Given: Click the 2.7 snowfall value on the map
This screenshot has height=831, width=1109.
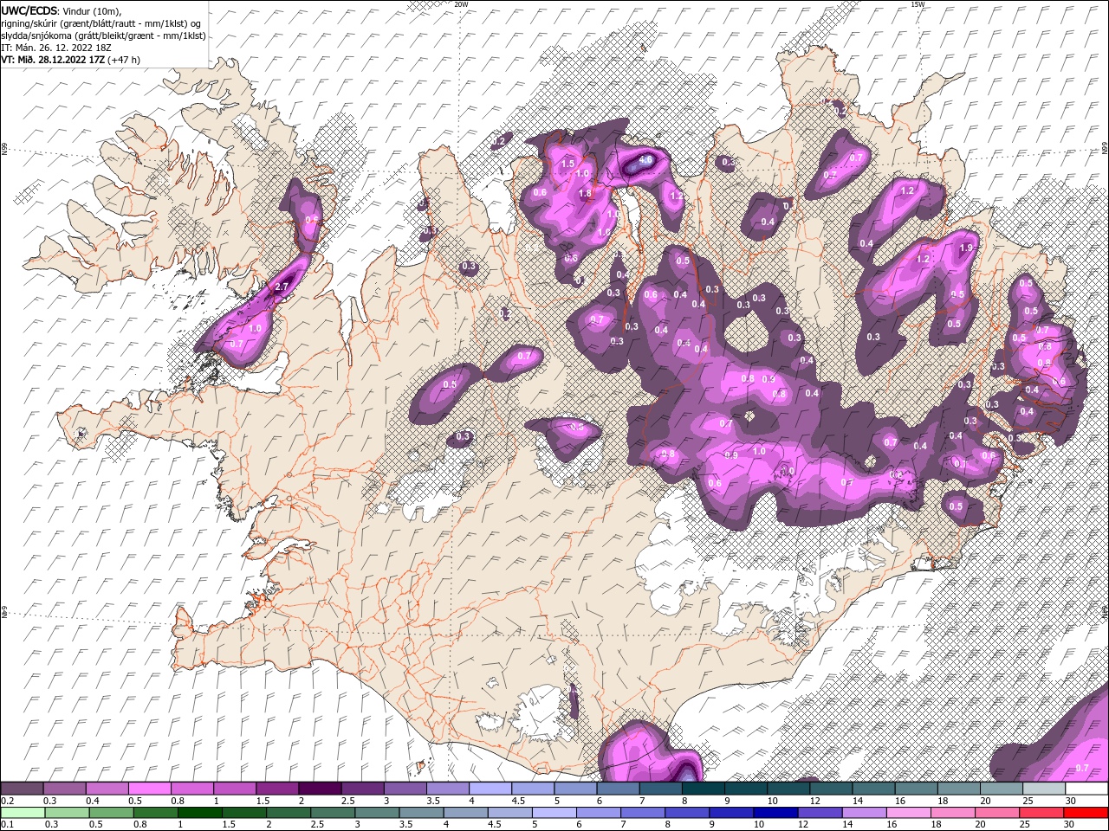Looking at the screenshot, I should pos(281,287).
